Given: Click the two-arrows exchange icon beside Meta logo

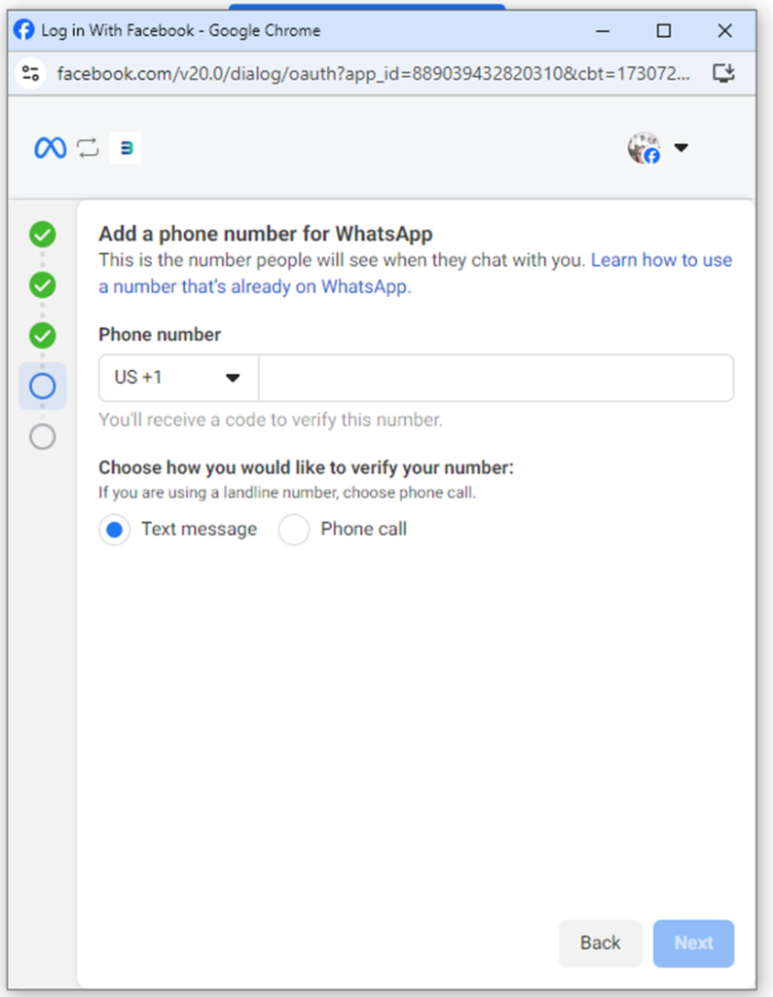Looking at the screenshot, I should pos(88,148).
